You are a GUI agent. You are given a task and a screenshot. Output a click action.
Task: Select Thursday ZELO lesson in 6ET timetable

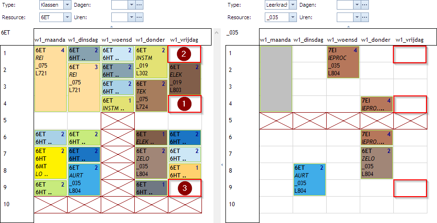point(151,163)
